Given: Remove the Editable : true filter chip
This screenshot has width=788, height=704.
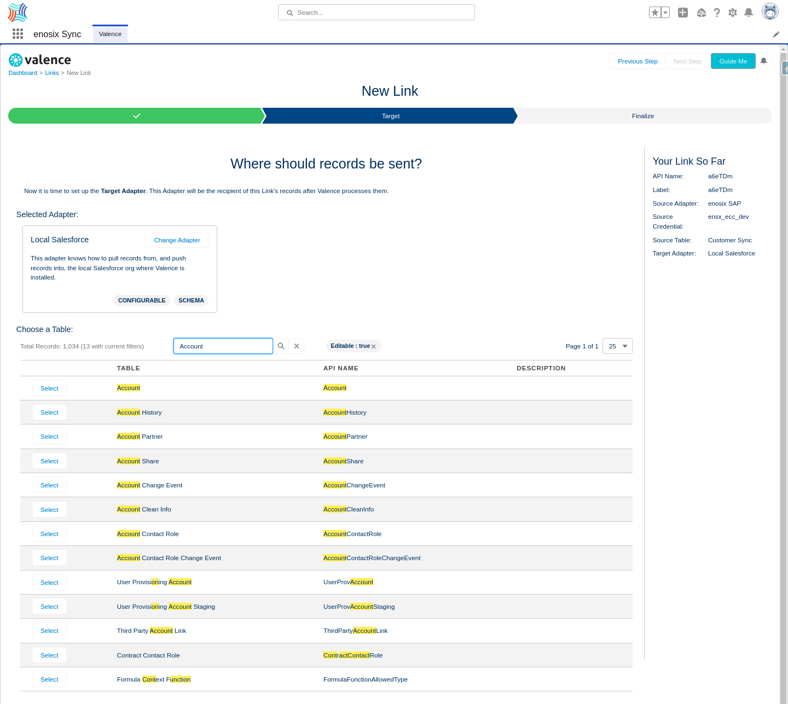Looking at the screenshot, I should [373, 346].
